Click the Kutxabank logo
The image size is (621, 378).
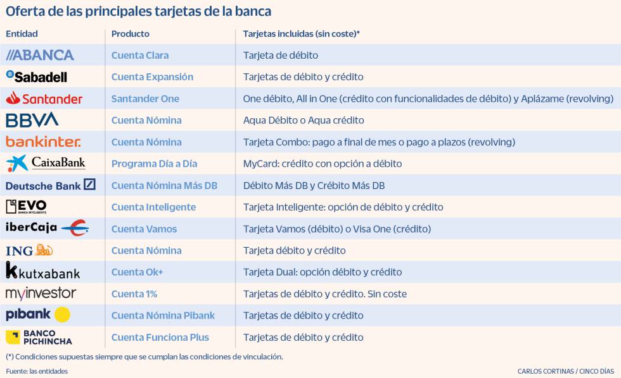(x=42, y=272)
